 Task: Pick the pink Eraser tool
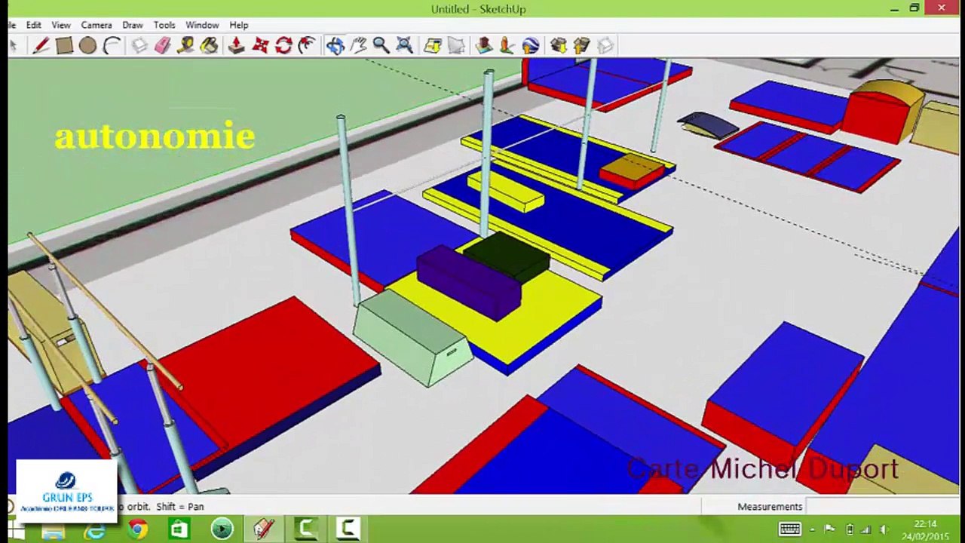(x=163, y=46)
